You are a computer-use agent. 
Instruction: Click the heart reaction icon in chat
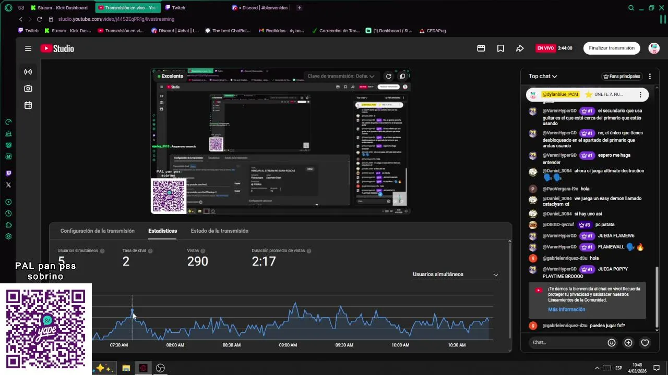(645, 343)
